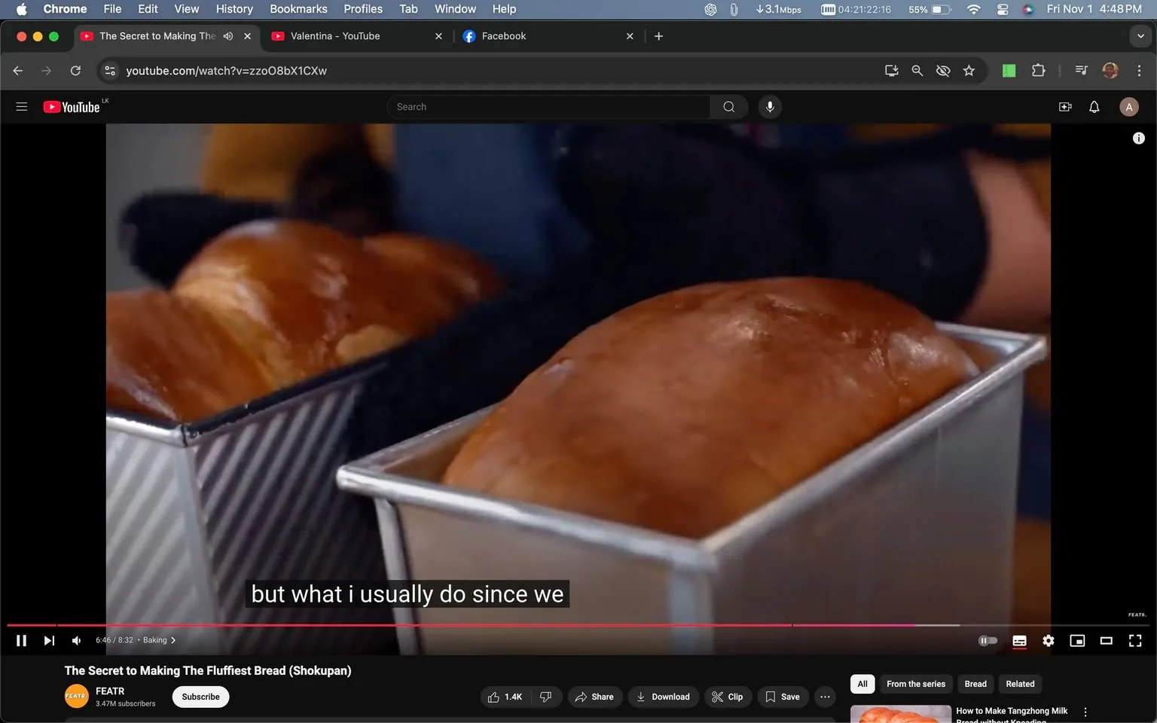Toggle the bookmark star in the address bar
This screenshot has width=1157, height=723.
coord(969,70)
